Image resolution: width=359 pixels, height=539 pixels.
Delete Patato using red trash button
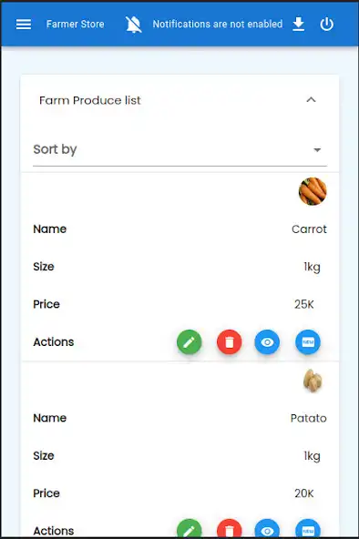[x=230, y=529]
